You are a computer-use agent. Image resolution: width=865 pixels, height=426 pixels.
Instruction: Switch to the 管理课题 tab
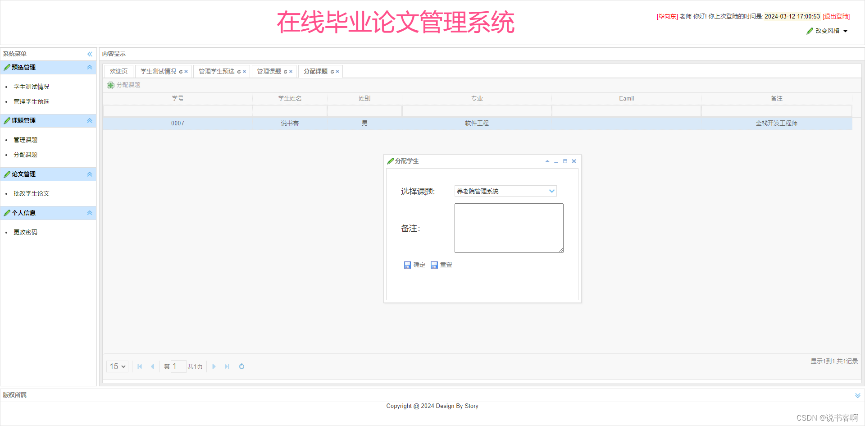pyautogui.click(x=269, y=71)
